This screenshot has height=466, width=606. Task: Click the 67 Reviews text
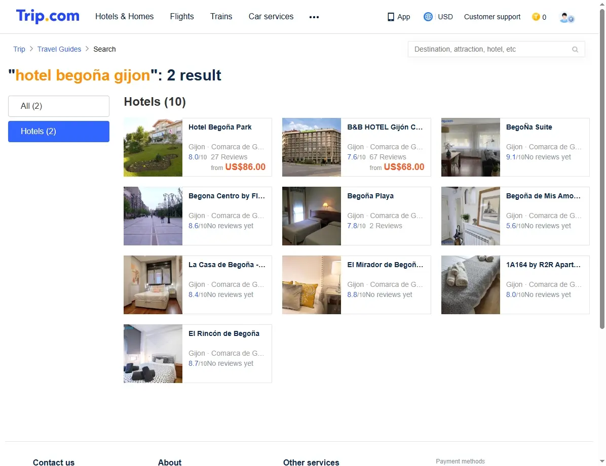pyautogui.click(x=388, y=157)
